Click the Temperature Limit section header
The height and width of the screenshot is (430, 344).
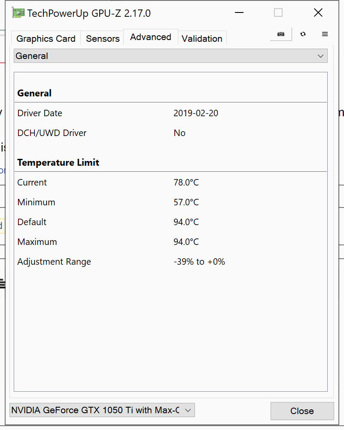pos(58,163)
